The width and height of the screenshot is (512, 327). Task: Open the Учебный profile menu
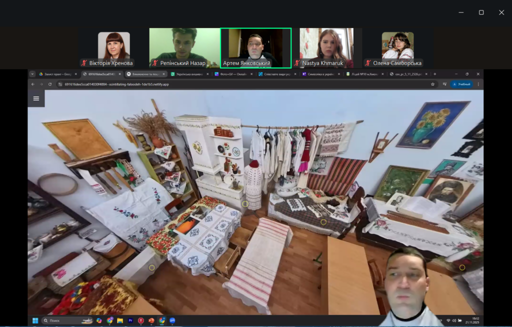[x=461, y=84]
